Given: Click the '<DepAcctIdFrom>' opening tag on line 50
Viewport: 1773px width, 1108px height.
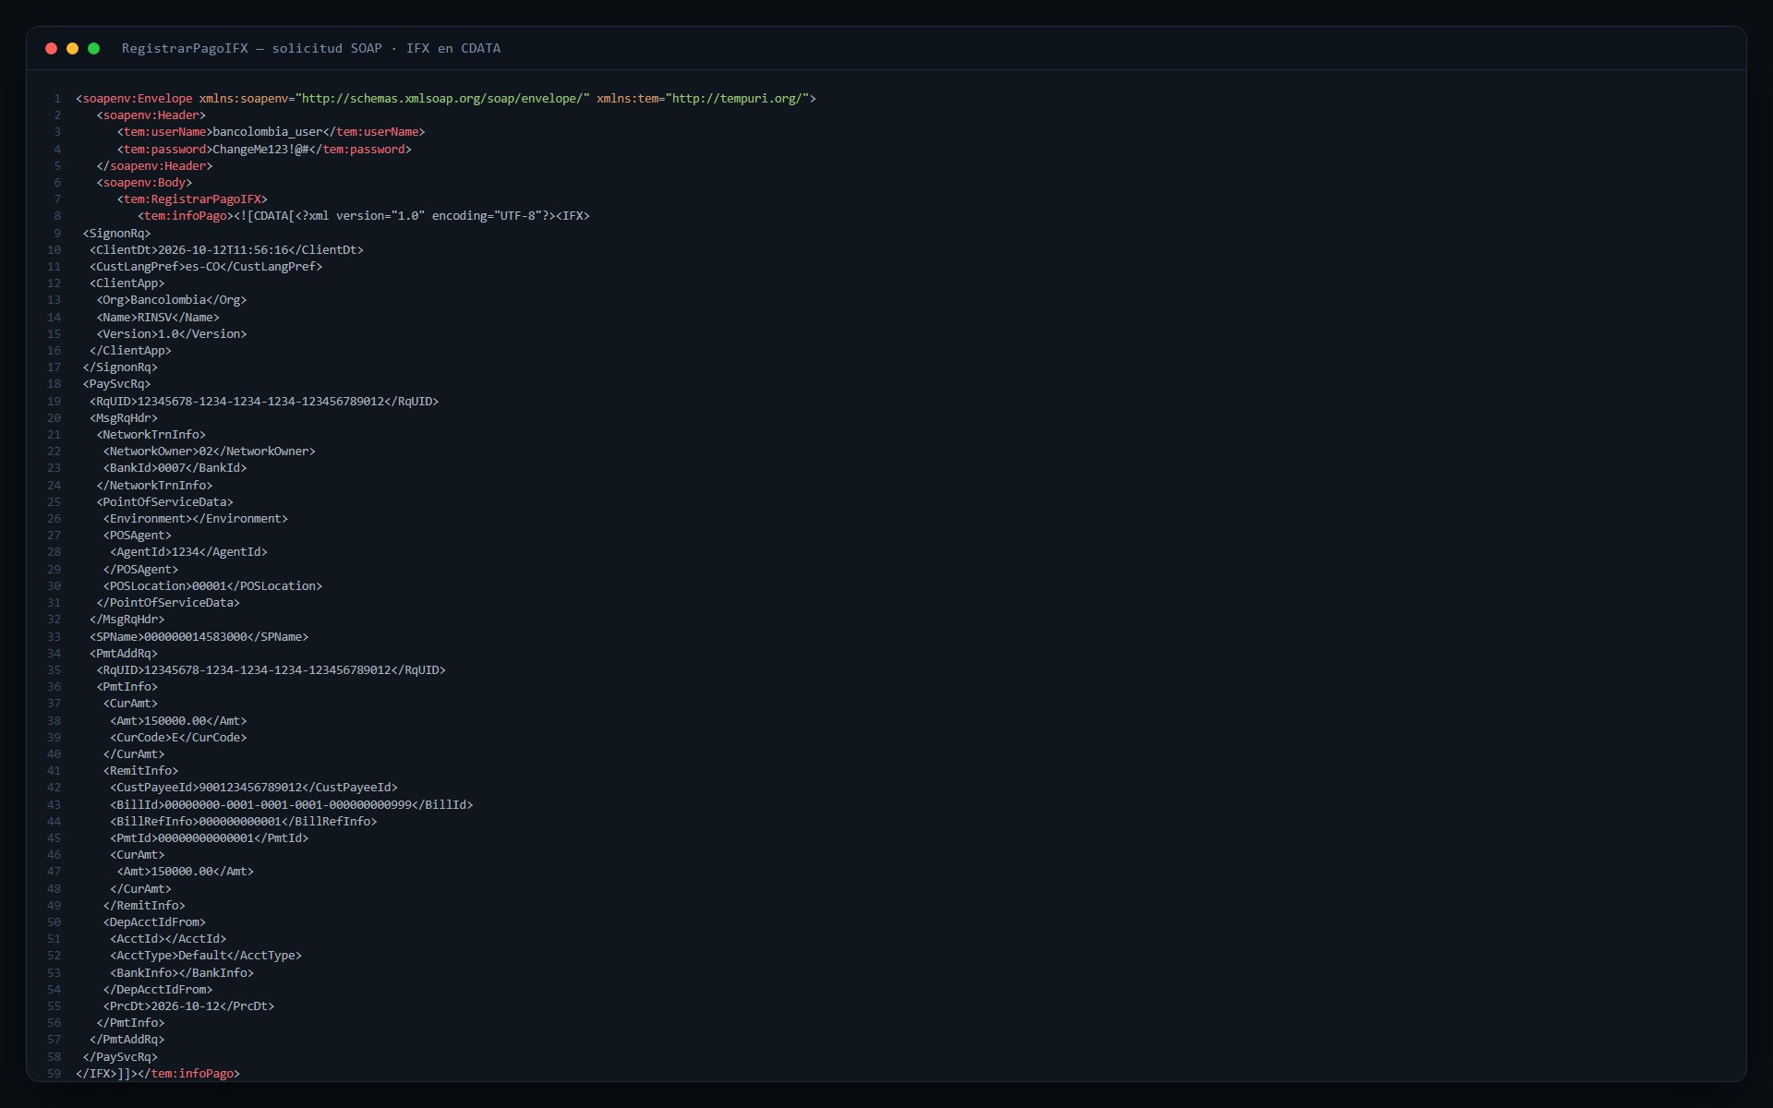Looking at the screenshot, I should (x=154, y=922).
